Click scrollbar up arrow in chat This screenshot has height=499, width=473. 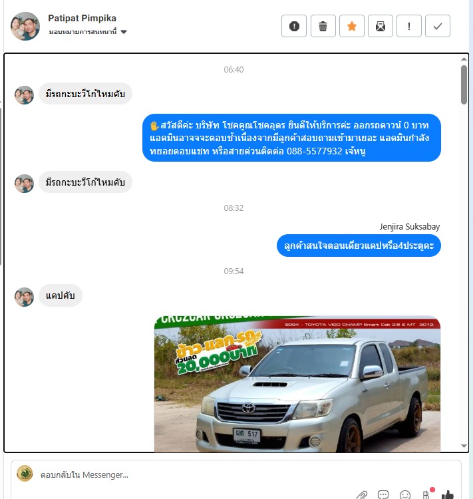tap(464, 59)
